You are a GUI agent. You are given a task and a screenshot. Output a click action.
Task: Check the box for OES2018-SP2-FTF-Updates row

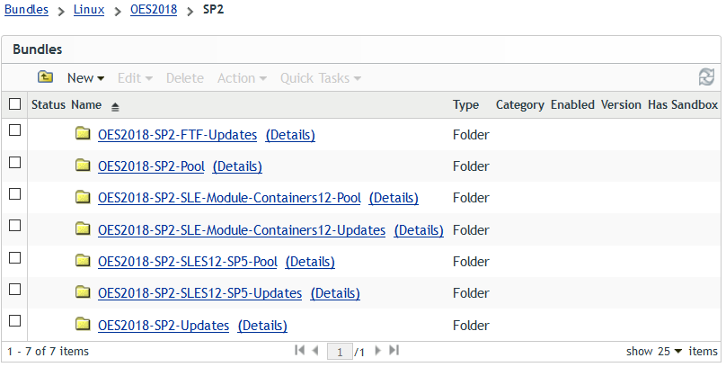(x=14, y=131)
